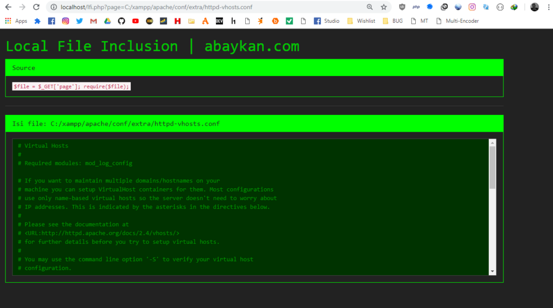Click the require($file) source code snippet

[71, 86]
